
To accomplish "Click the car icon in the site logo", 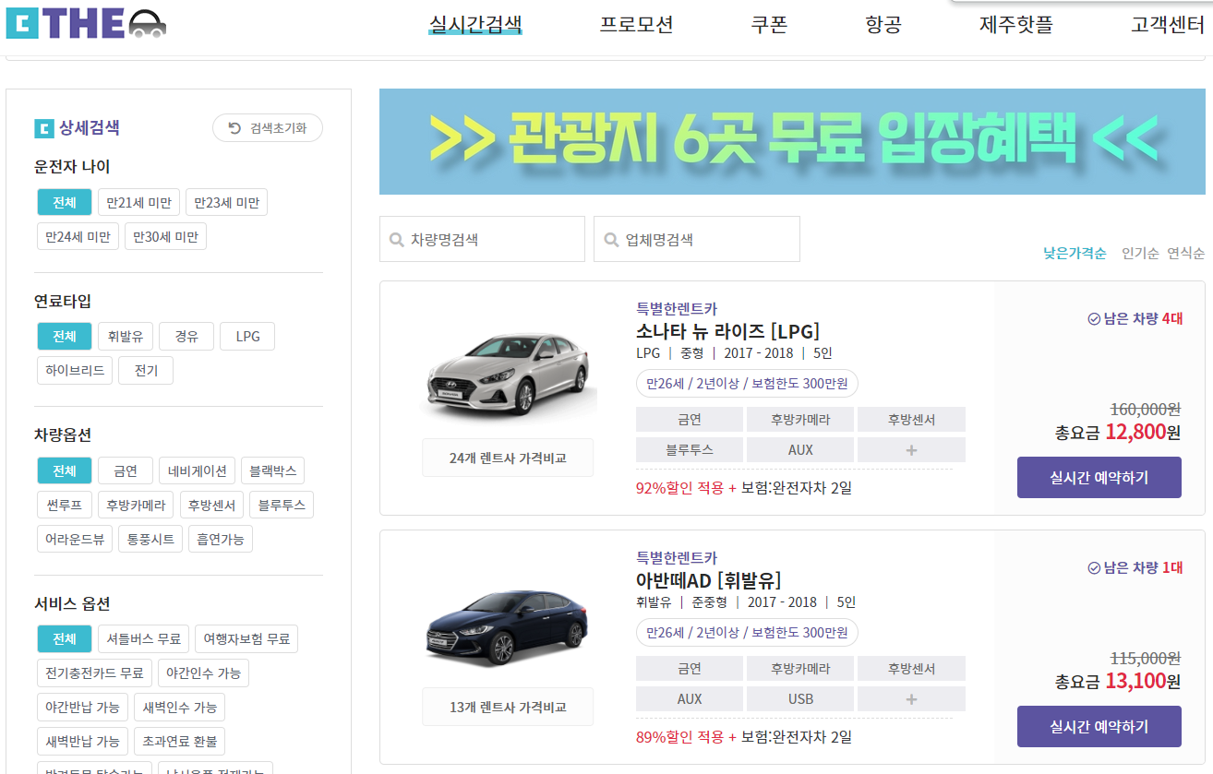I will point(148,23).
